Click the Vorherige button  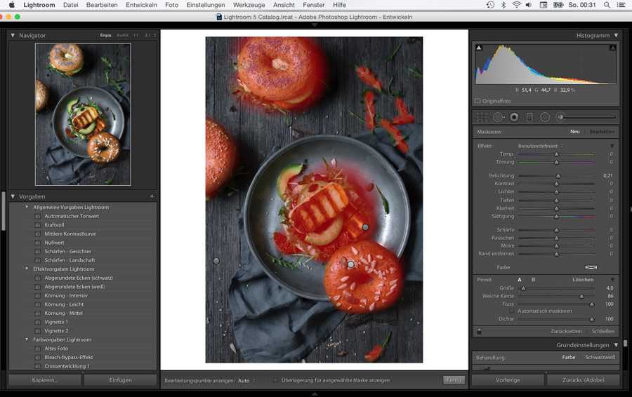(x=507, y=380)
